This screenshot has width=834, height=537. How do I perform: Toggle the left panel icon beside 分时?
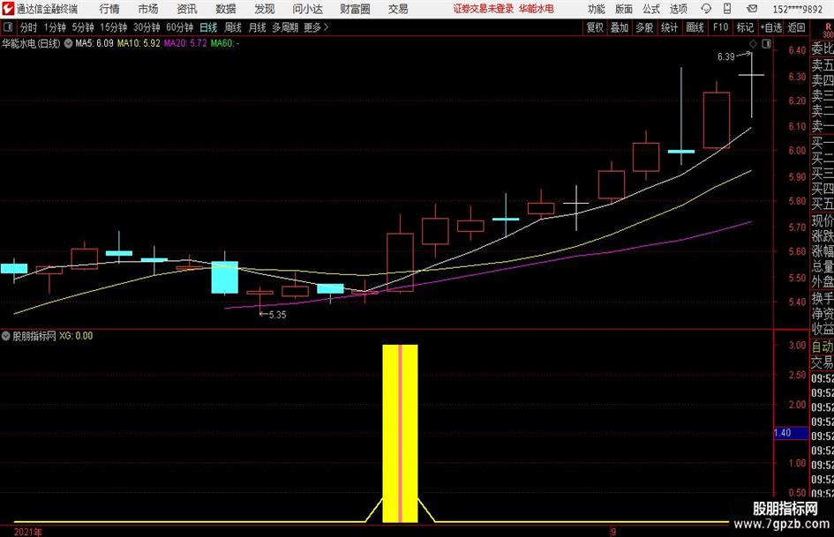click(x=8, y=27)
